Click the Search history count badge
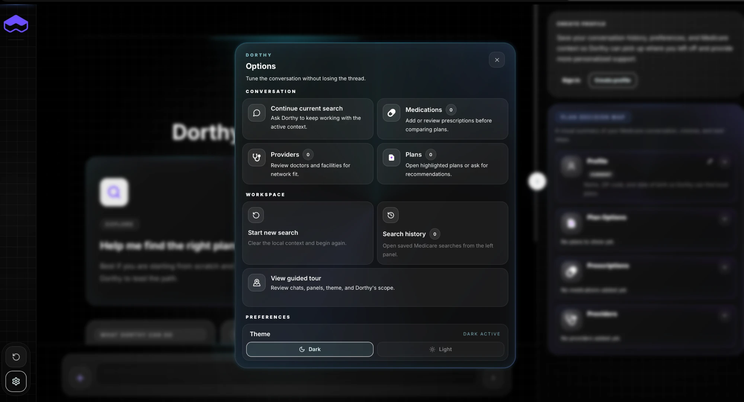Viewport: 744px width, 402px height. coord(434,234)
